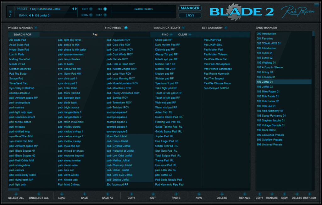Click the FIND indicator button
This screenshot has height=205, width=322.
(x=171, y=34)
